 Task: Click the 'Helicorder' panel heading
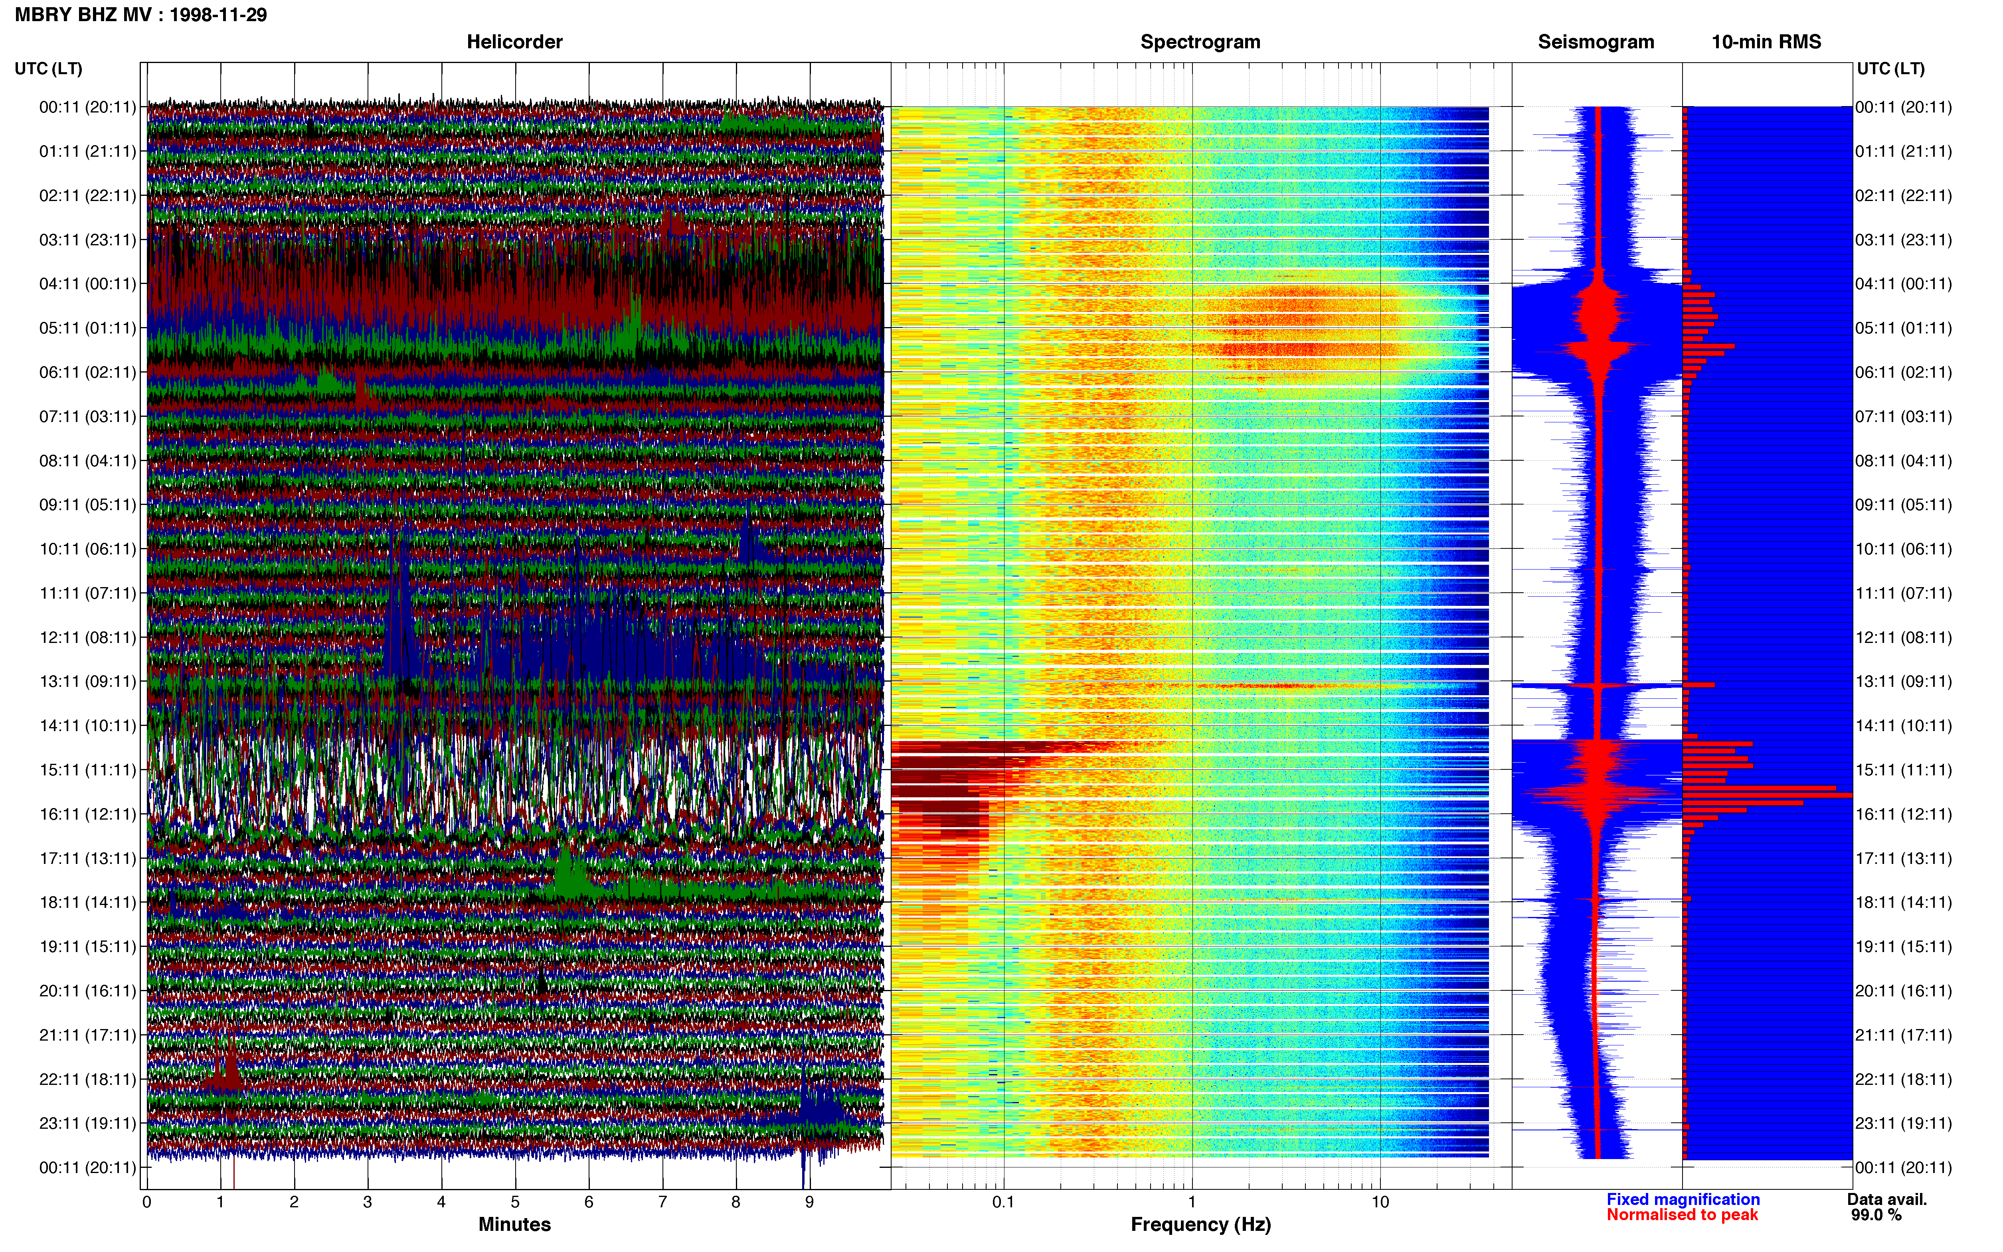(x=514, y=42)
